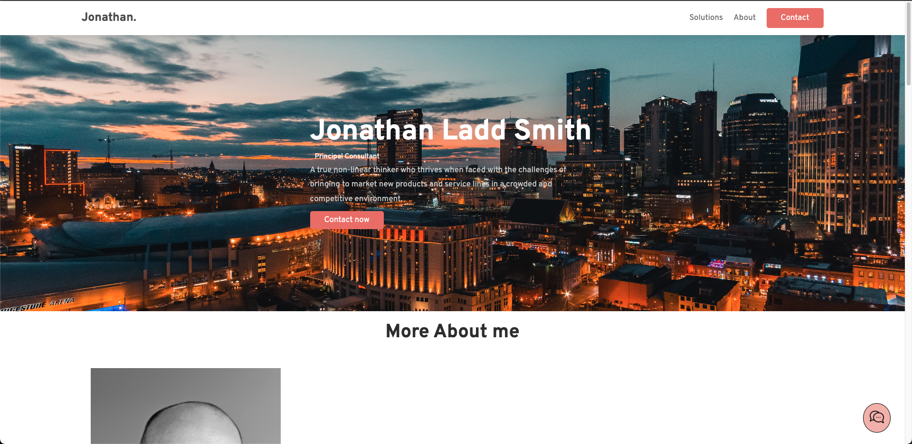This screenshot has height=444, width=912.
Task: Click the red Contact header button
Action: [795, 18]
